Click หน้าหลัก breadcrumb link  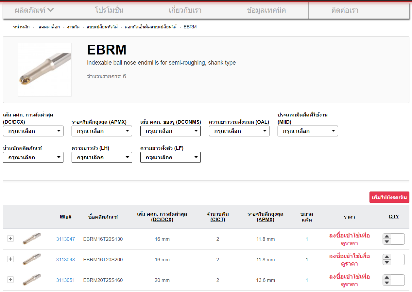click(x=22, y=27)
